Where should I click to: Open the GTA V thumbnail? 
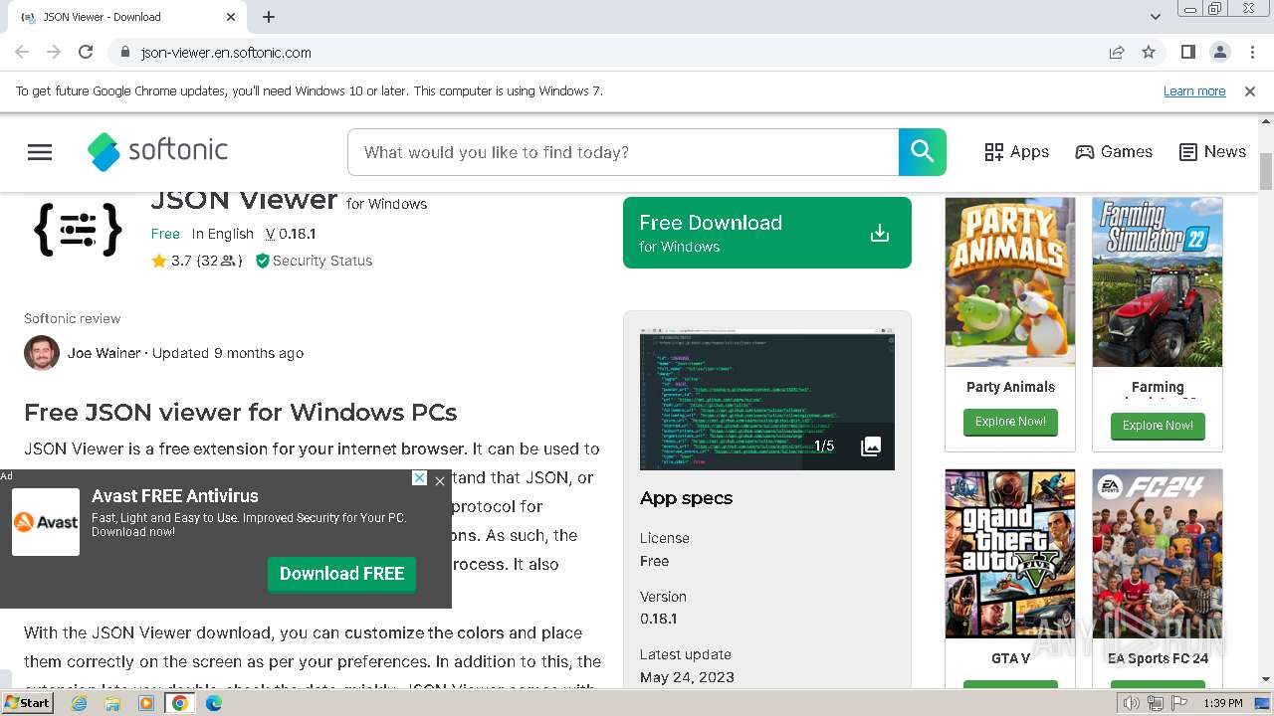pyautogui.click(x=1010, y=554)
